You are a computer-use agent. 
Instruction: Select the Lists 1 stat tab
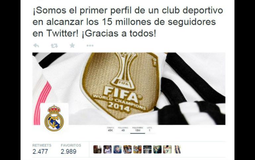149,129
